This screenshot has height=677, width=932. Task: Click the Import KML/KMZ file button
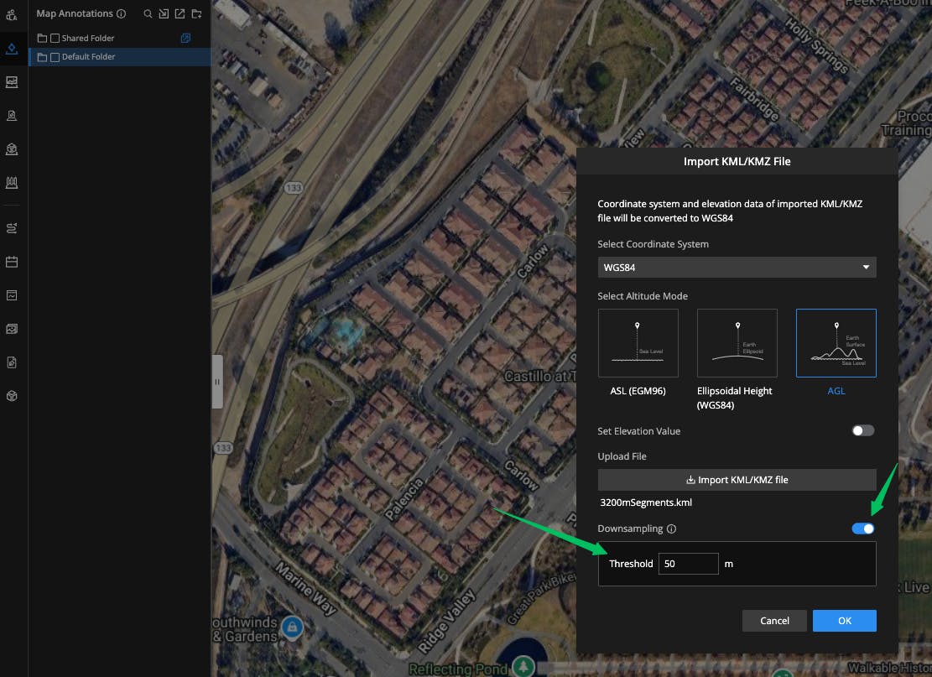pos(737,480)
